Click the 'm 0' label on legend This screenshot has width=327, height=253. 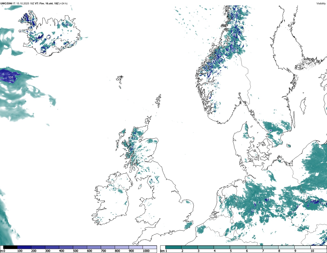coord(3,251)
